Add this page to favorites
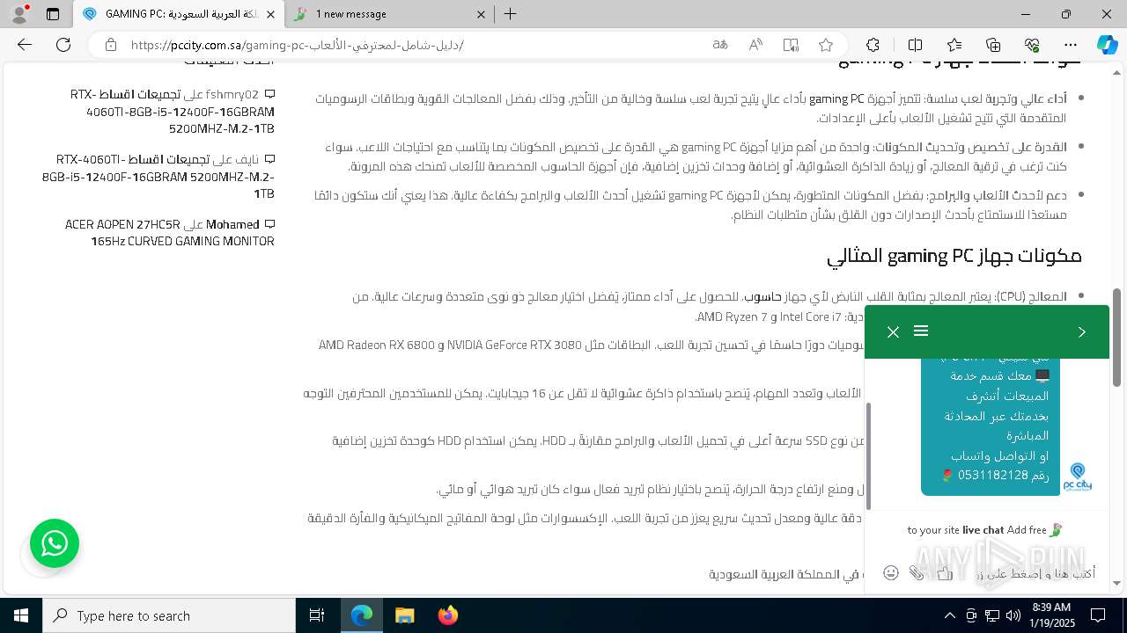 [826, 45]
